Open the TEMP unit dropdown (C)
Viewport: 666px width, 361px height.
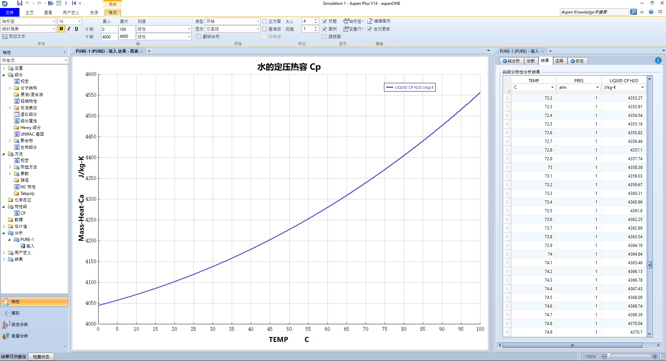coord(552,87)
